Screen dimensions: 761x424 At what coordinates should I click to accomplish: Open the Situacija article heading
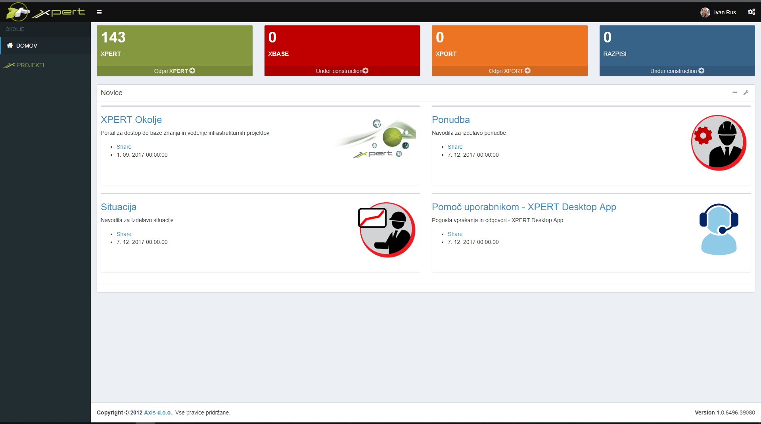118,207
